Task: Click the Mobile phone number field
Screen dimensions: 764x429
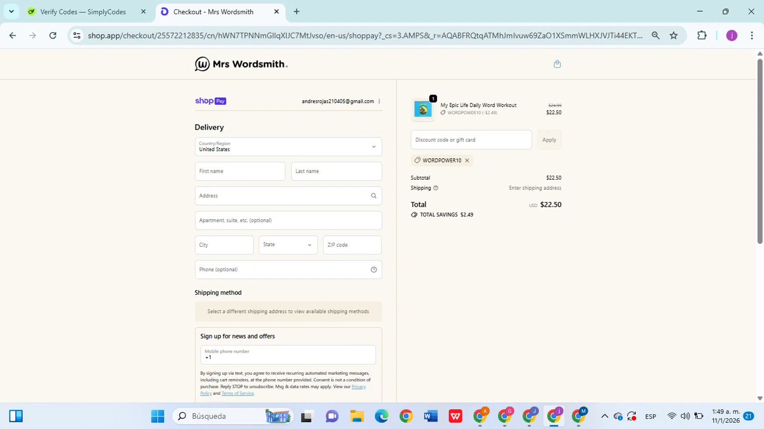Action: [288, 355]
